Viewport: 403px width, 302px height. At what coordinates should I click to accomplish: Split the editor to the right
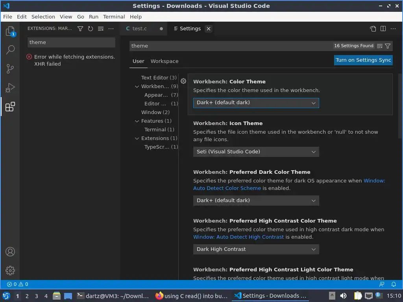point(383,28)
